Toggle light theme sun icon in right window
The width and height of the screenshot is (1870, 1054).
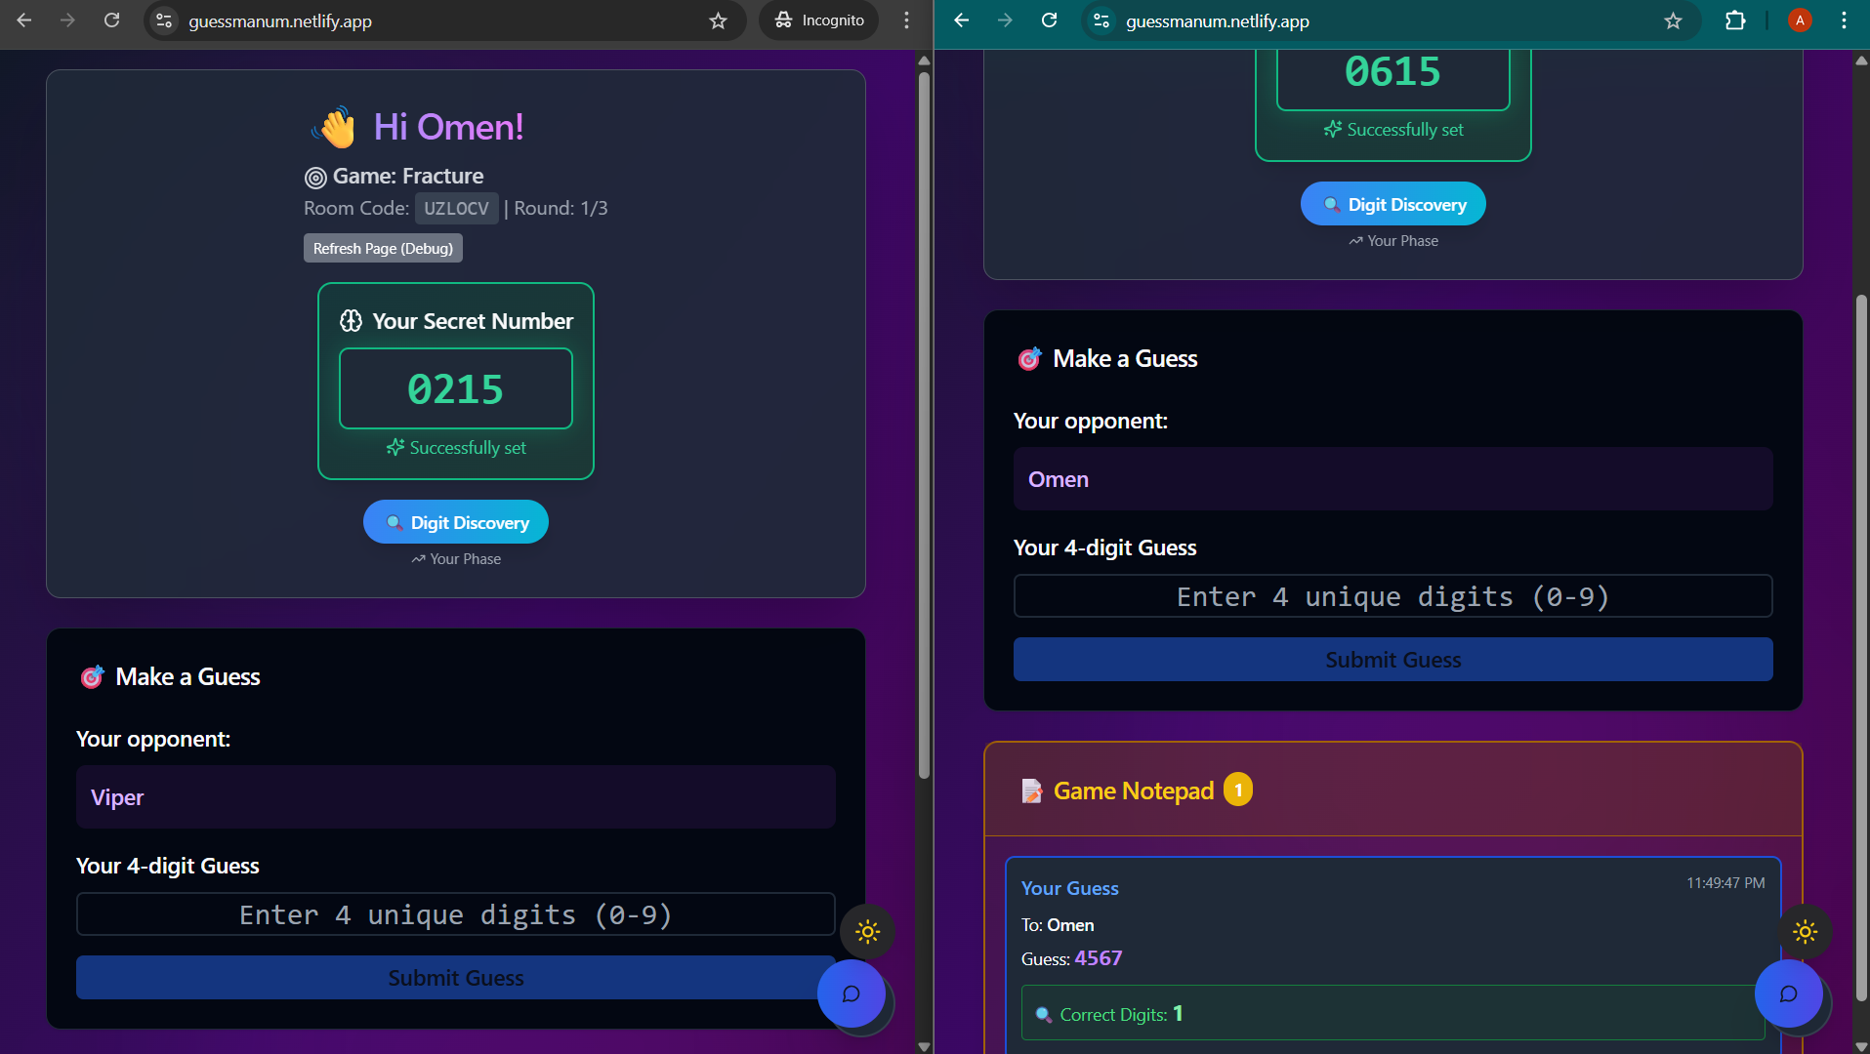click(1805, 932)
